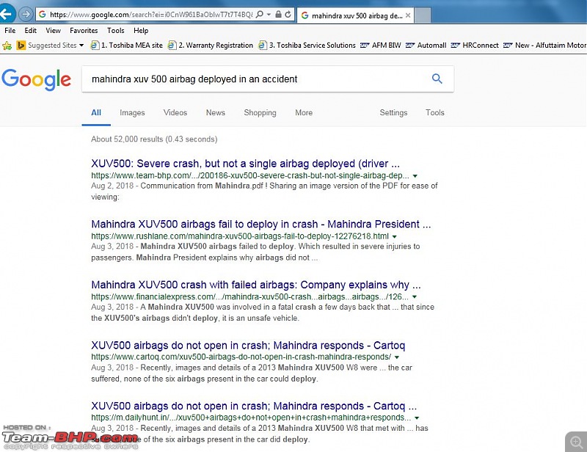The width and height of the screenshot is (587, 452).
Task: Click the cartoq.com green result URL
Action: 241,357
